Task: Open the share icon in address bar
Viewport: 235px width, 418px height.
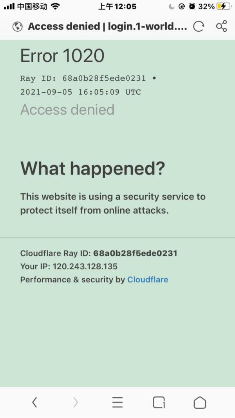Action: (221, 26)
